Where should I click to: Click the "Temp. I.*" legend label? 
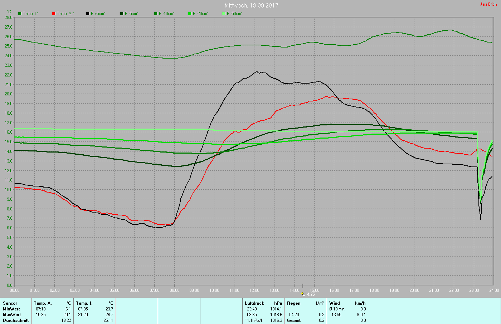pyautogui.click(x=31, y=14)
